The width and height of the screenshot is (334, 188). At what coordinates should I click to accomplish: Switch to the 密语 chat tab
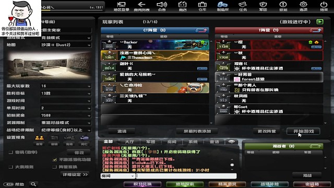pyautogui.click(x=214, y=142)
